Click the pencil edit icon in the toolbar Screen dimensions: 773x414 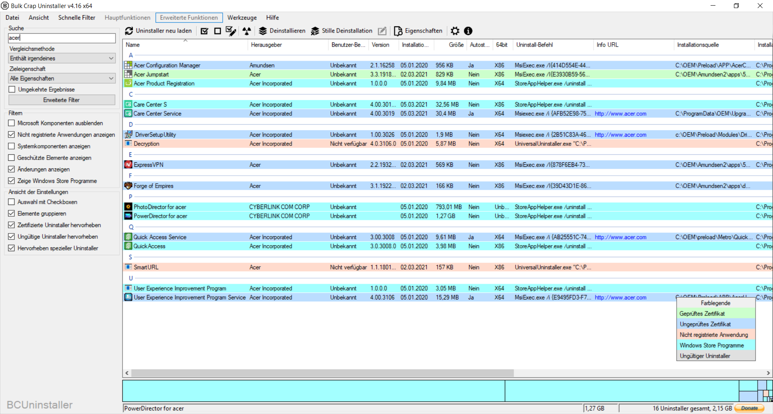382,31
